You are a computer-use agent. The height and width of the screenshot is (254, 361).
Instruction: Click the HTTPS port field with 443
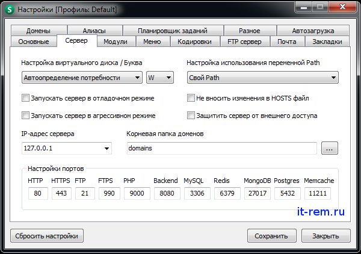click(x=61, y=193)
